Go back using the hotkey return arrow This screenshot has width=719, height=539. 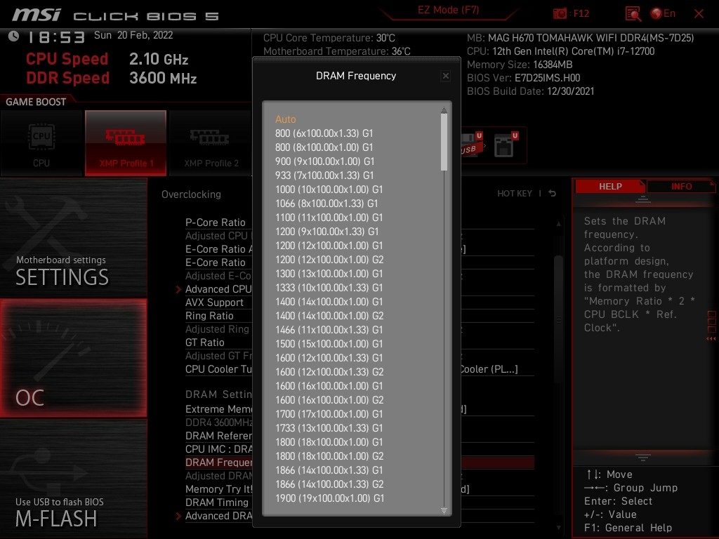(x=552, y=194)
